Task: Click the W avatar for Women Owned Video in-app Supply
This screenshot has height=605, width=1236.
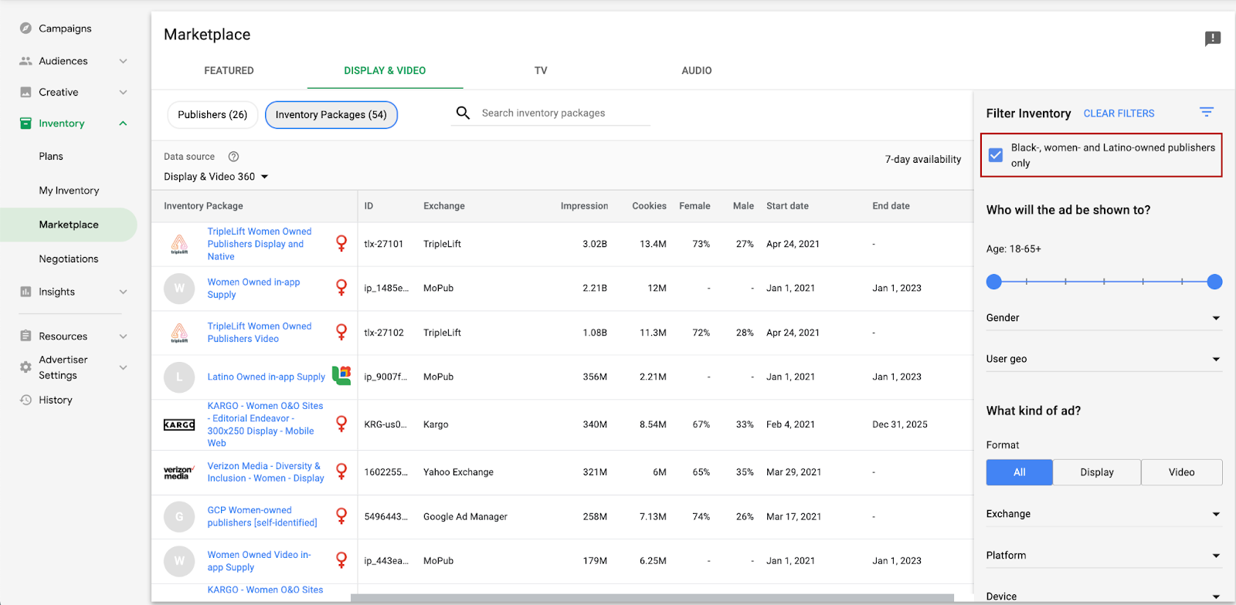Action: (179, 561)
